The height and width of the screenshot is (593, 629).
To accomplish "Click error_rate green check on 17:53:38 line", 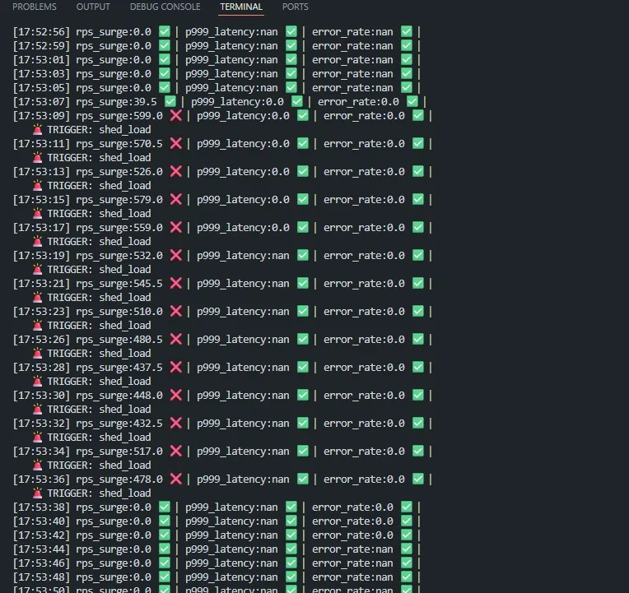I will coord(407,507).
